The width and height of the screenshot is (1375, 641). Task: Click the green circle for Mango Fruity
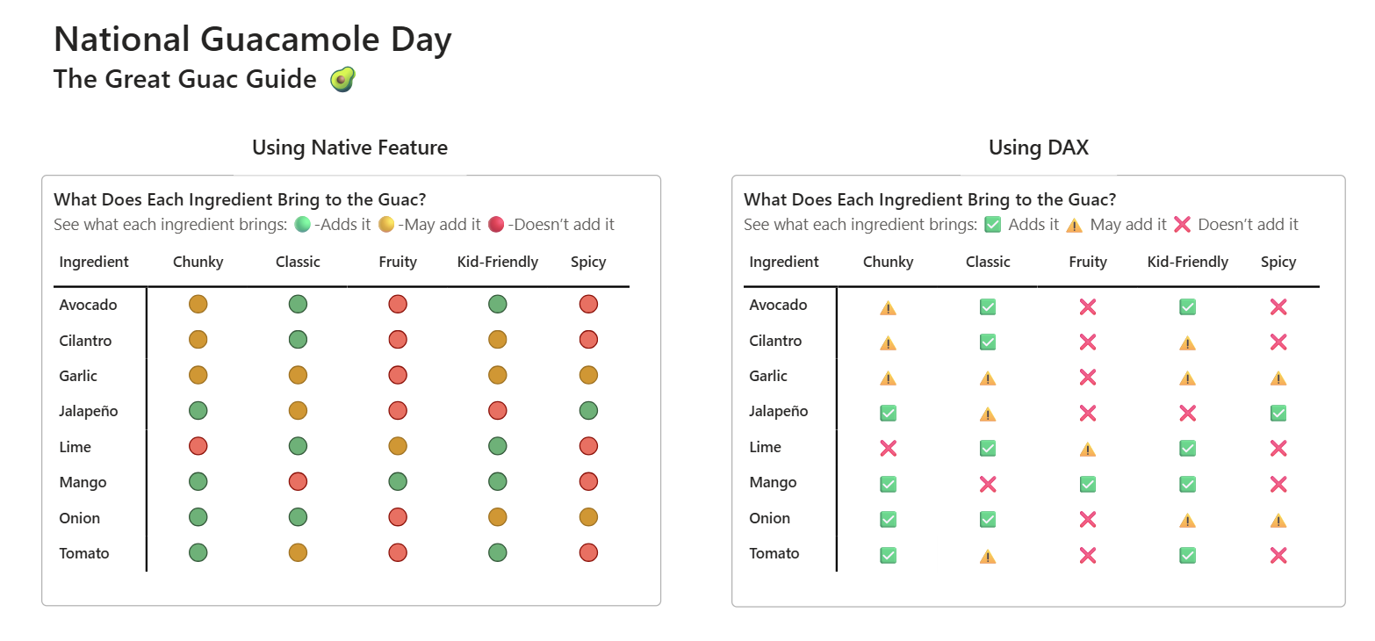tap(398, 481)
